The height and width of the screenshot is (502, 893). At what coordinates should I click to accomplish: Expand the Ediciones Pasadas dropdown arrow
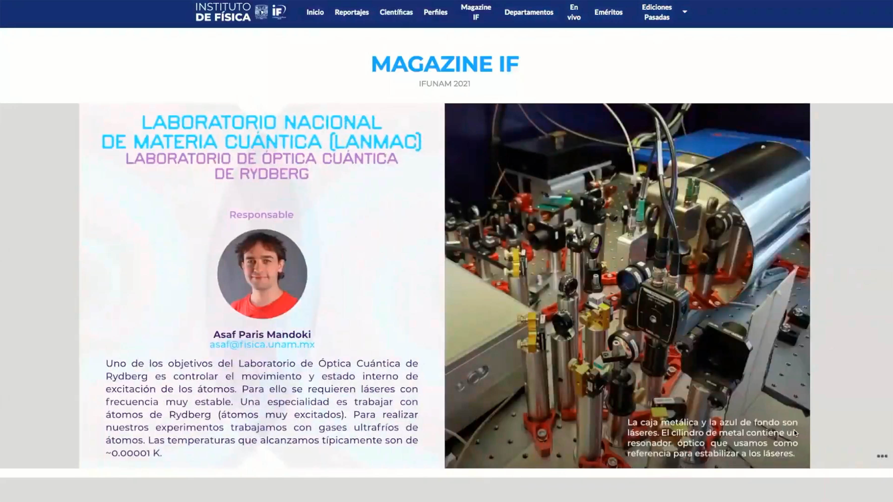coord(685,12)
